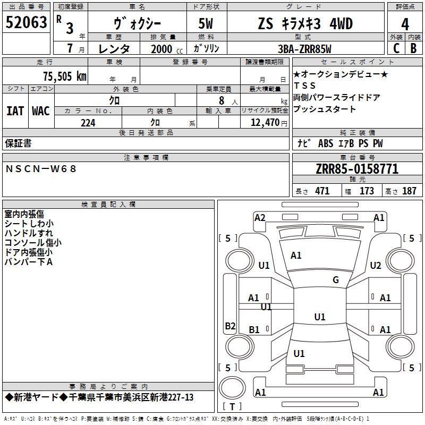Click the damage legend line at bottom
Viewport: 425px width, 425px height.
(186, 419)
